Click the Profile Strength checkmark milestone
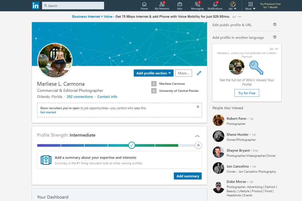The image size is (302, 201). [x=132, y=145]
